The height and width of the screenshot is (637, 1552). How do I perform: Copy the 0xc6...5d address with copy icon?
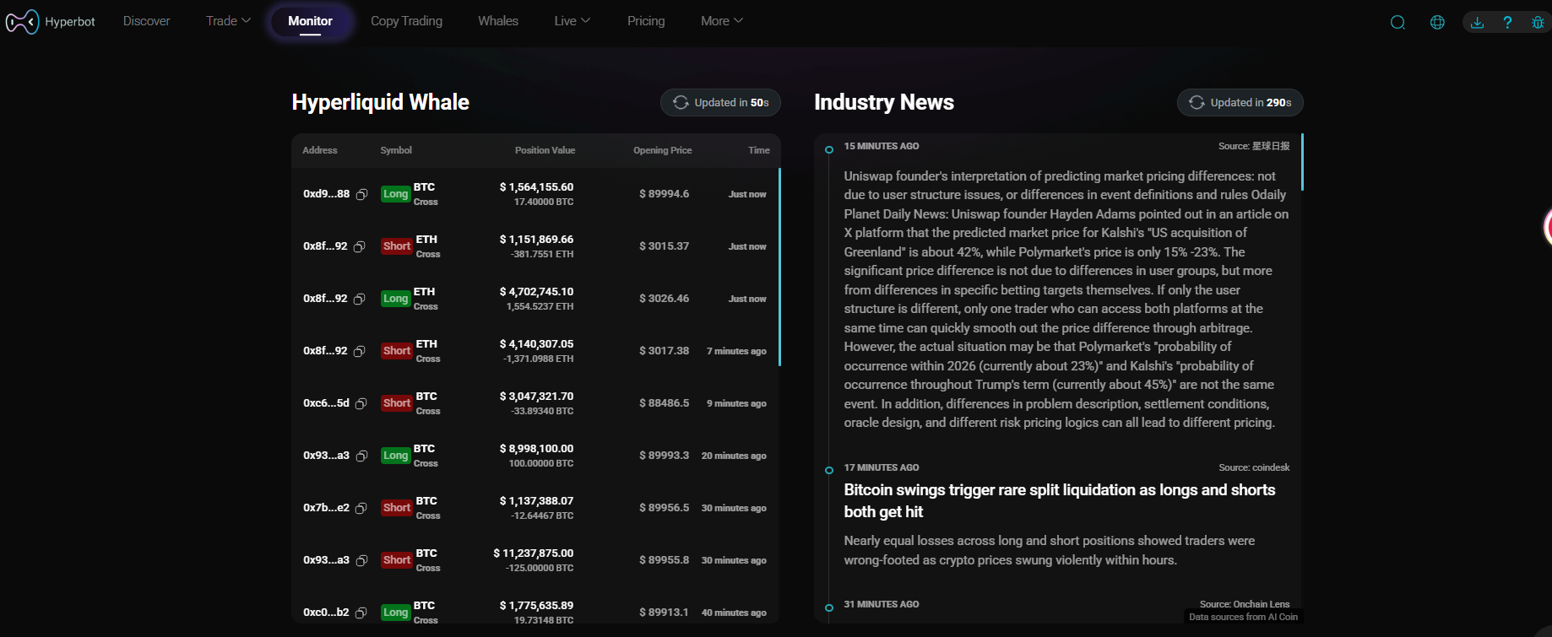pyautogui.click(x=361, y=403)
